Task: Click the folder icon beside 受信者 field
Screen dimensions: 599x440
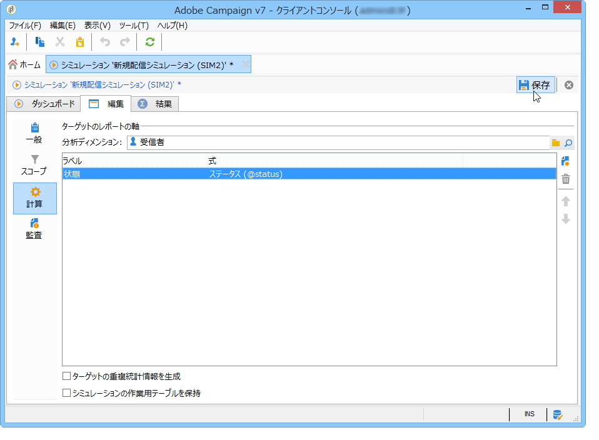Action: [556, 143]
